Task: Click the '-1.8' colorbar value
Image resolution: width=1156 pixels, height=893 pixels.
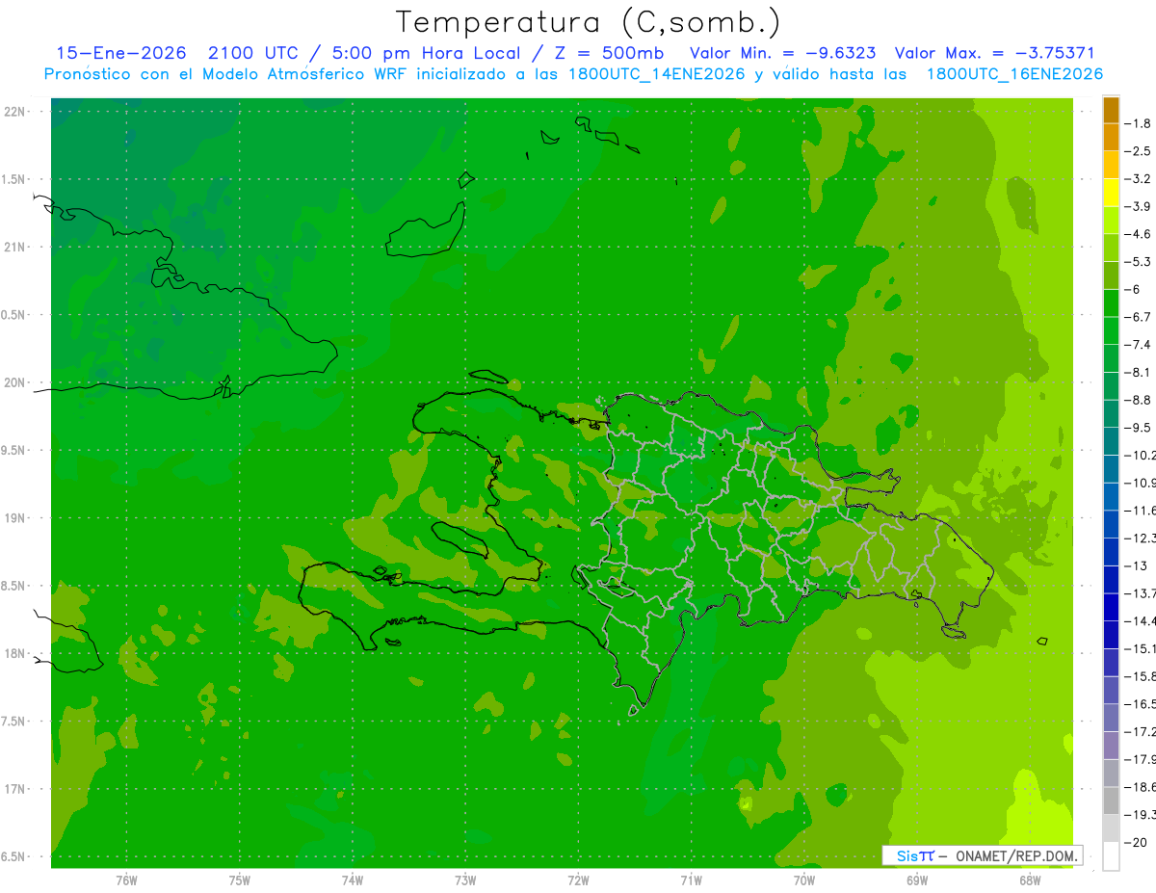Action: 1139,123
